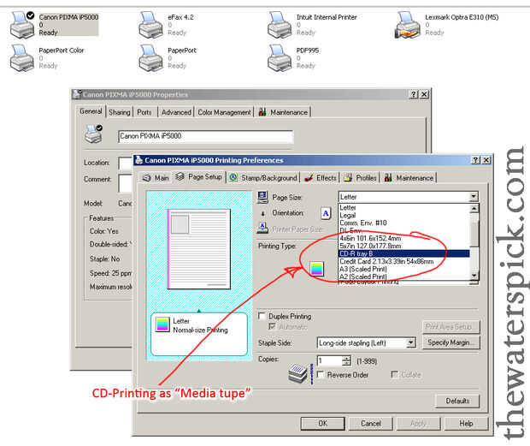Click the page layout preview thumbnail
Screen dimensions: 530x446
pos(199,249)
